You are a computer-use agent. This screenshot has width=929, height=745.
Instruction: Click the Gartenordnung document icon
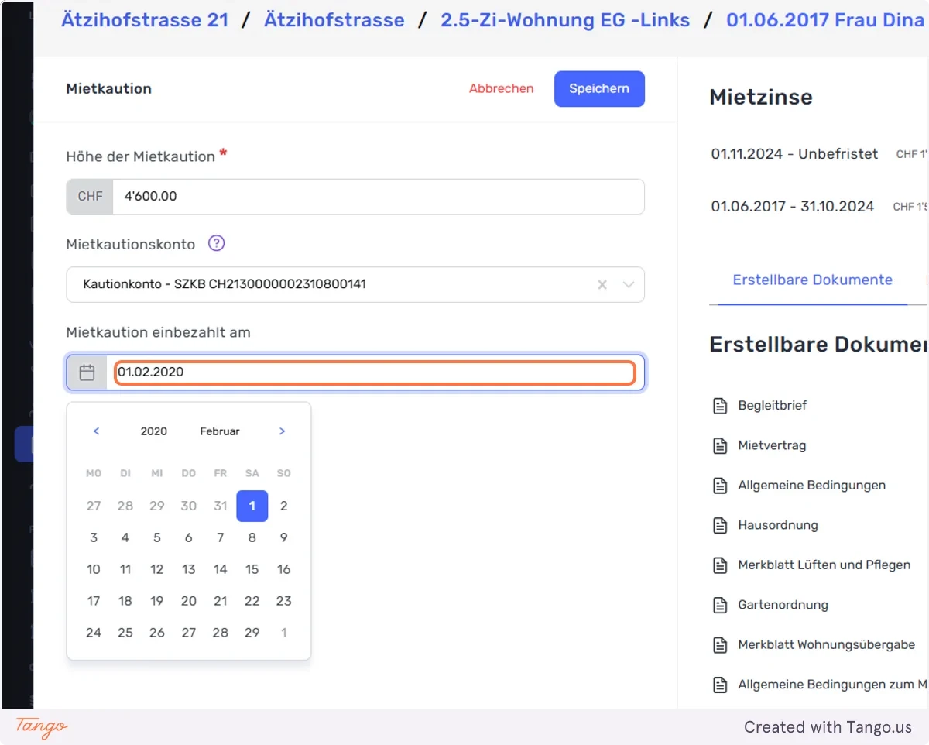click(x=720, y=605)
